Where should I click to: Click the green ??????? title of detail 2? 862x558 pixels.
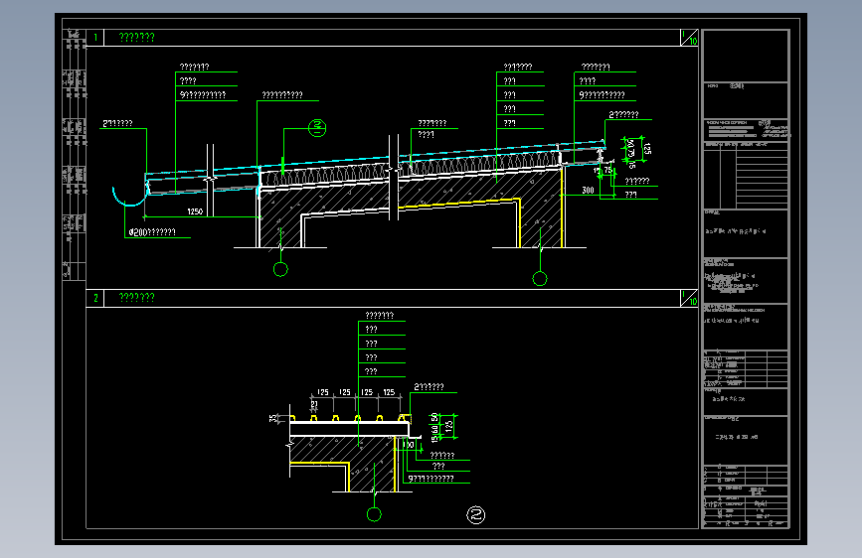pos(137,298)
